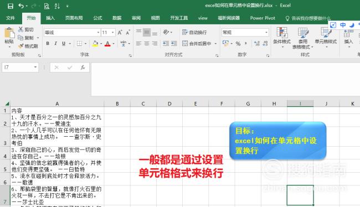Align text right
This screenshot has height=207, width=360.
(x=155, y=43)
